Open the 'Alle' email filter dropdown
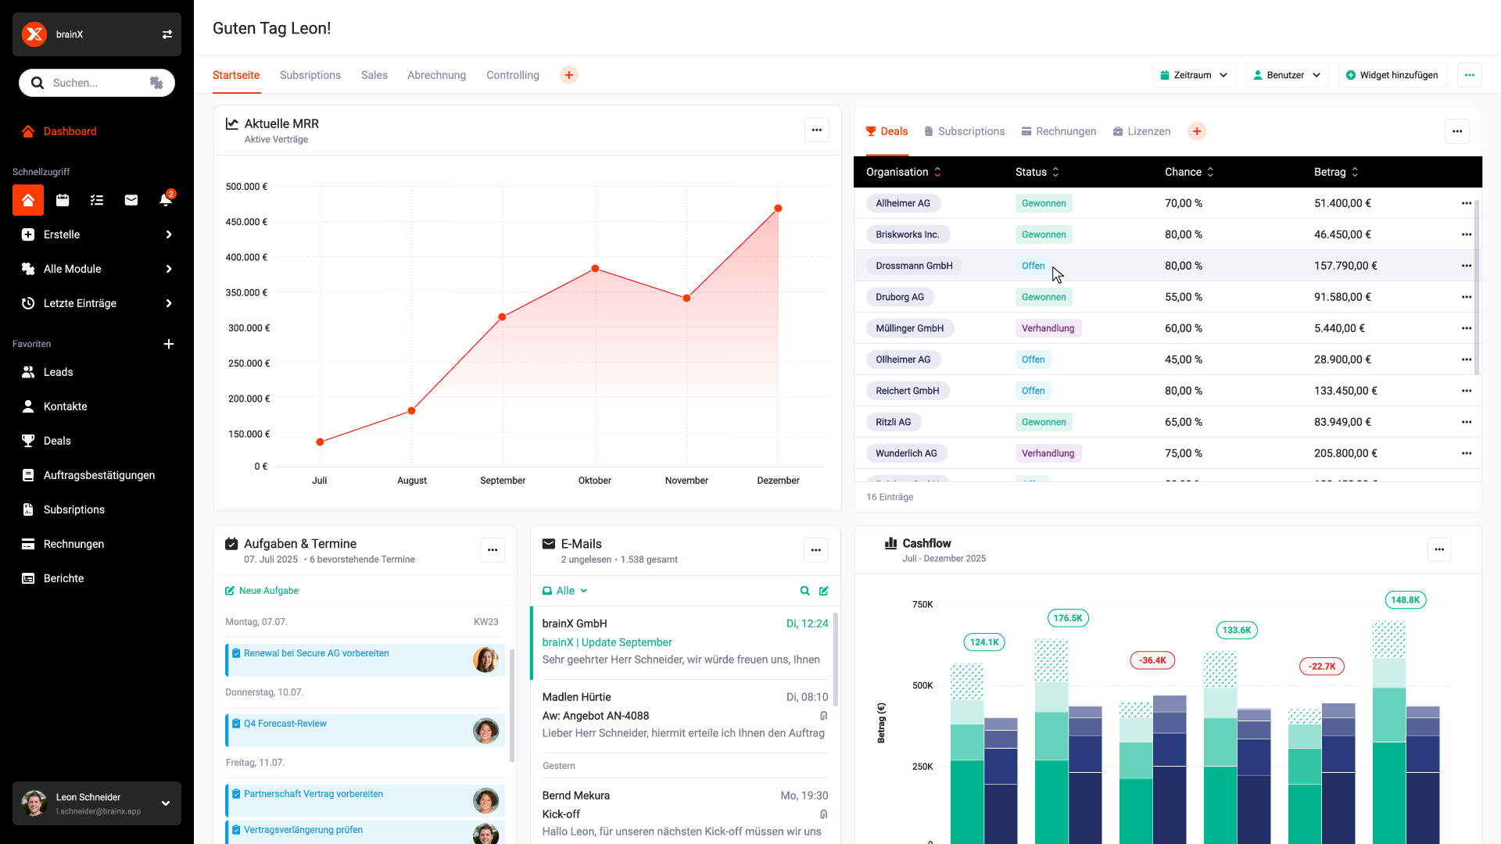 click(564, 591)
